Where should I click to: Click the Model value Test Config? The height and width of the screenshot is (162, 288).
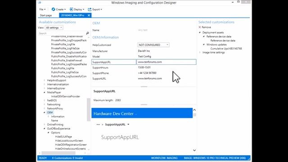coord(144,56)
